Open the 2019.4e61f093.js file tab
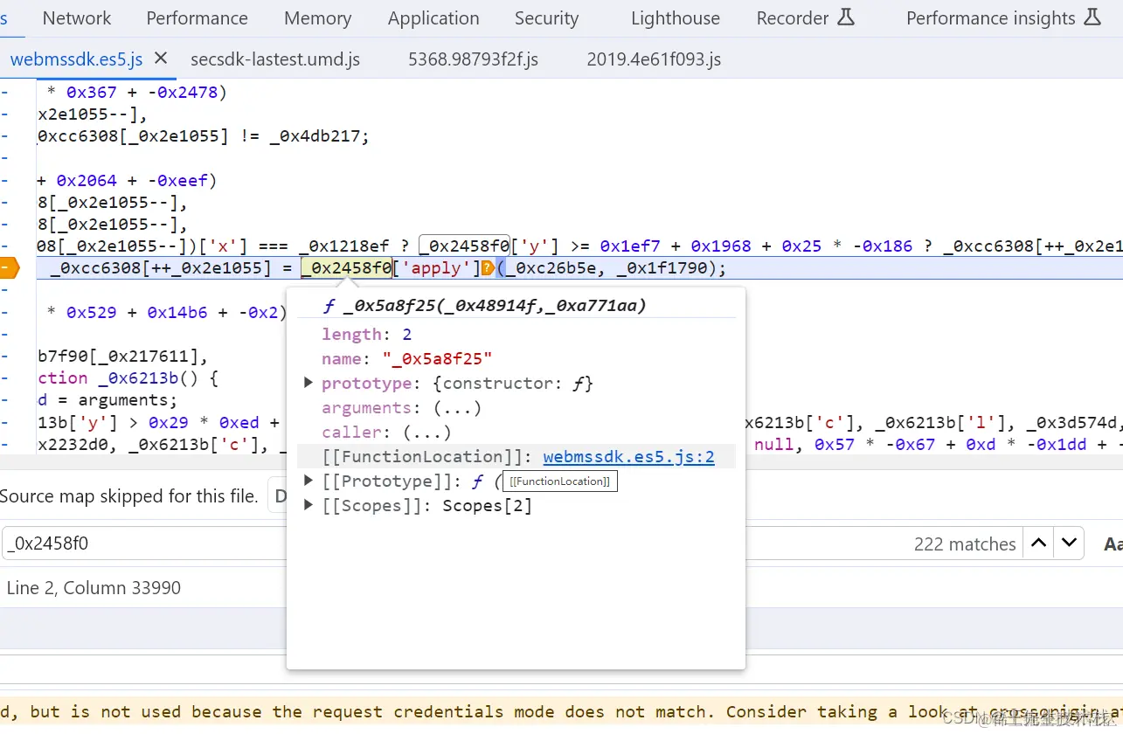Image resolution: width=1123 pixels, height=734 pixels. pos(654,59)
